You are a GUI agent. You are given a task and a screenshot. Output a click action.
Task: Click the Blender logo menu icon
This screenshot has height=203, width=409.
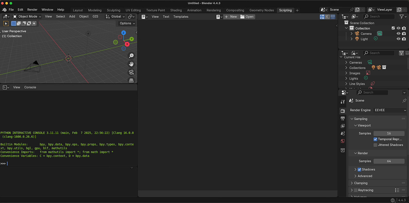[x=4, y=10]
